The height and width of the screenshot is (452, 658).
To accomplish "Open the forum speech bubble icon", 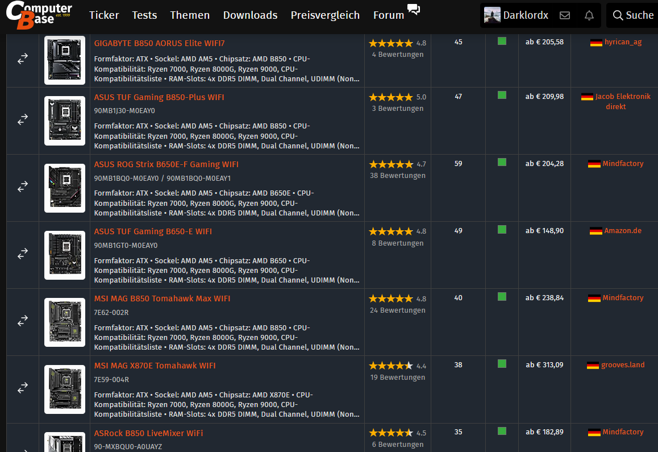I will [413, 9].
